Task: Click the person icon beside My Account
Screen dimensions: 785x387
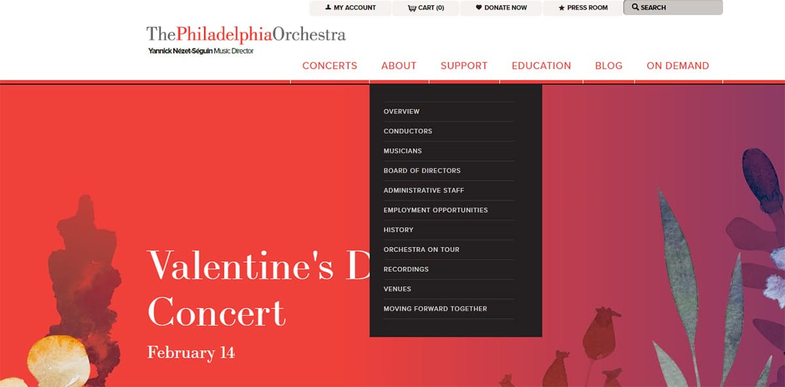Action: click(328, 8)
